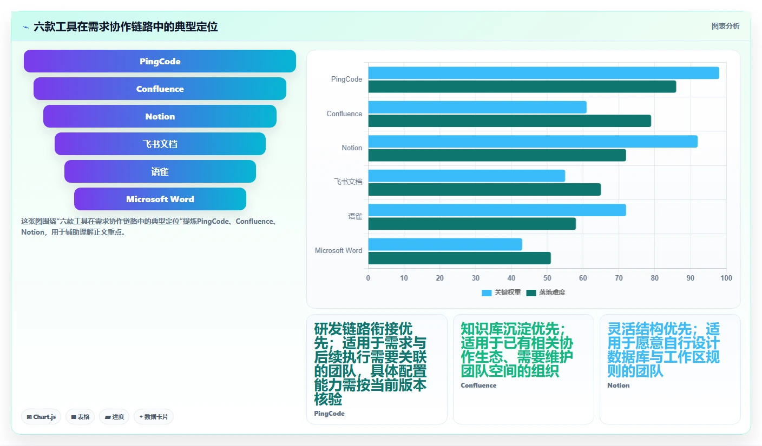Click the title 六款工具在需求协作链路中的典型定位
The height and width of the screenshot is (446, 762).
126,27
